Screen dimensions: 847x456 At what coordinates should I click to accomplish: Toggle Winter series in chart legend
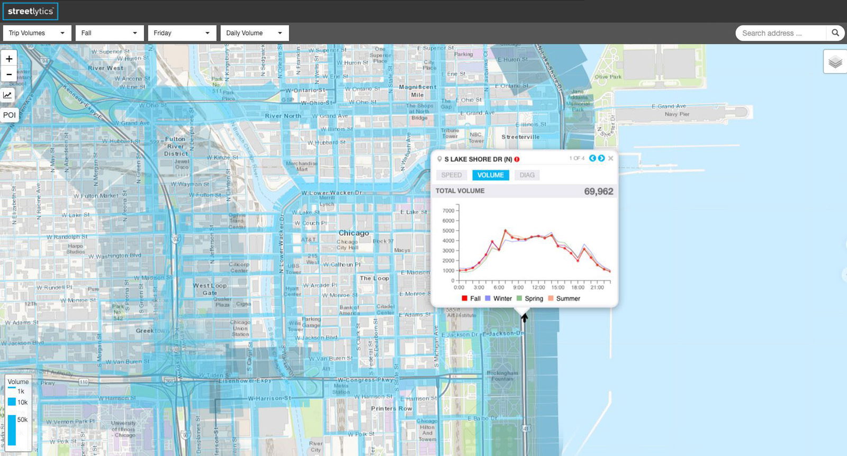(498, 298)
